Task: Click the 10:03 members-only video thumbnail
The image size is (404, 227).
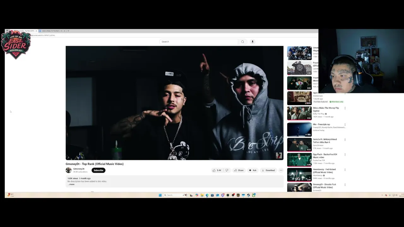Action: click(x=299, y=98)
